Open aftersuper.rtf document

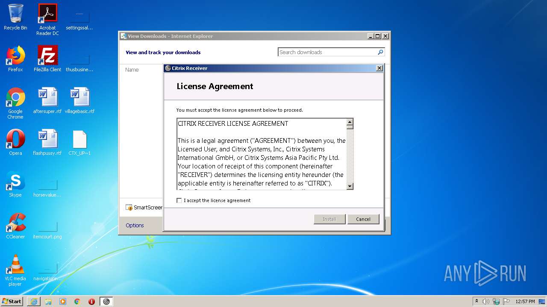(47, 101)
